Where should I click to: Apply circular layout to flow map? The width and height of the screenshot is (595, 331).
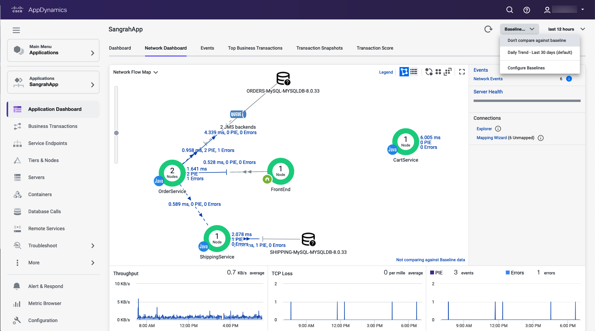click(x=429, y=72)
